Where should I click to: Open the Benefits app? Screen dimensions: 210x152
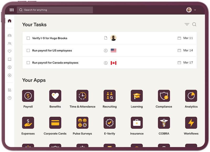[55, 96]
